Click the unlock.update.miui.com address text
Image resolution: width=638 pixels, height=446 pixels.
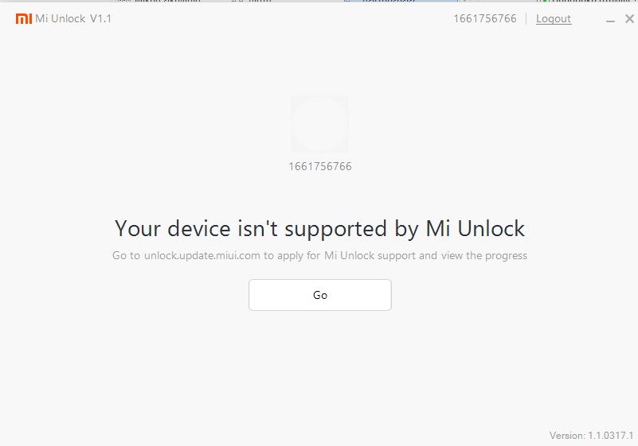click(202, 255)
